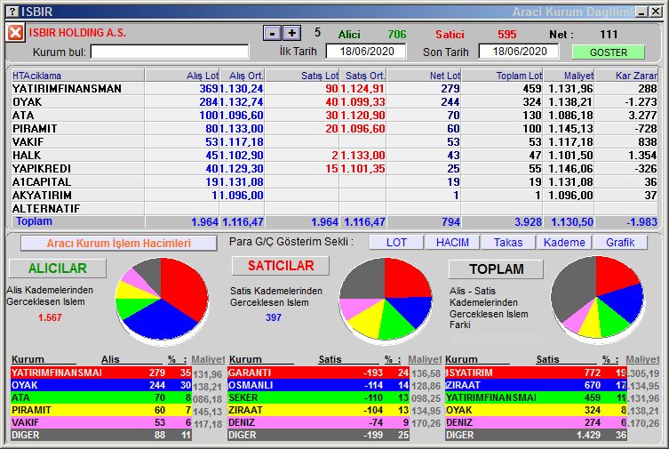Click gray DIGER row with 1.429
This screenshot has height=449, width=669.
[536, 435]
